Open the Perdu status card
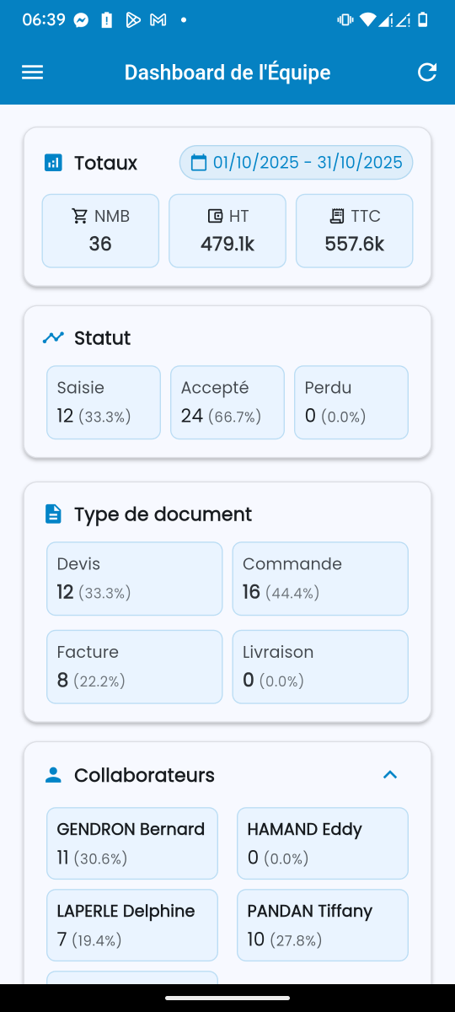This screenshot has height=1012, width=455. click(x=351, y=402)
